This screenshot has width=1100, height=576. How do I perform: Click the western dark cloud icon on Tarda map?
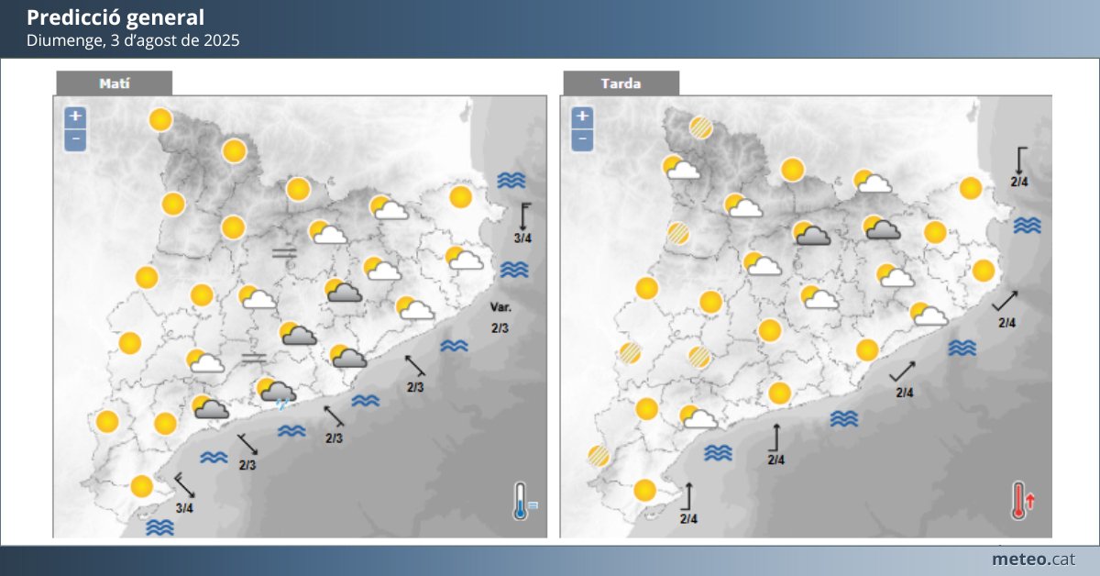coord(812,233)
